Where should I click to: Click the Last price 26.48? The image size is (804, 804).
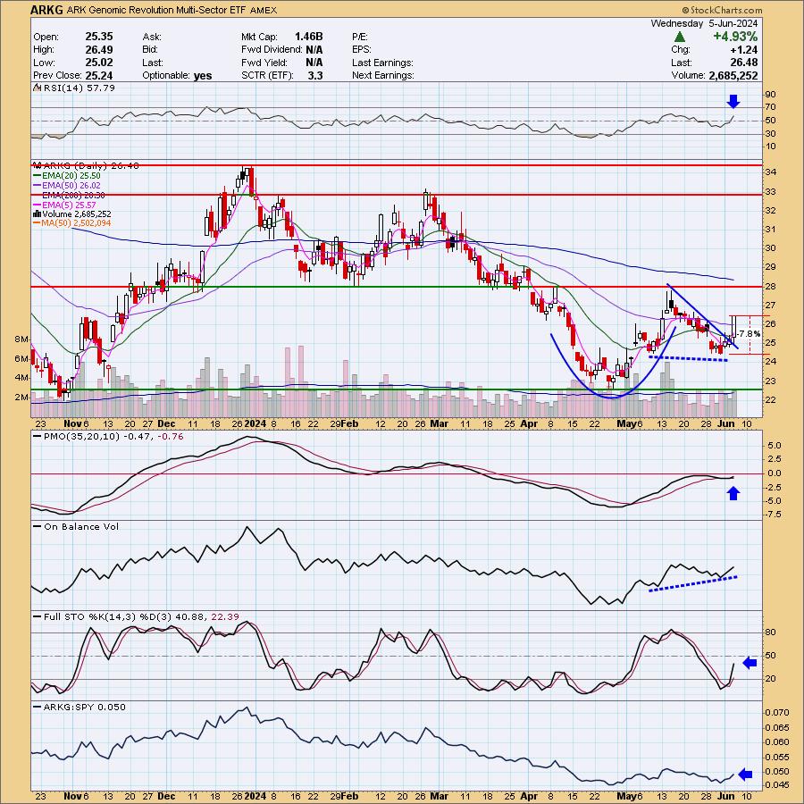744,63
